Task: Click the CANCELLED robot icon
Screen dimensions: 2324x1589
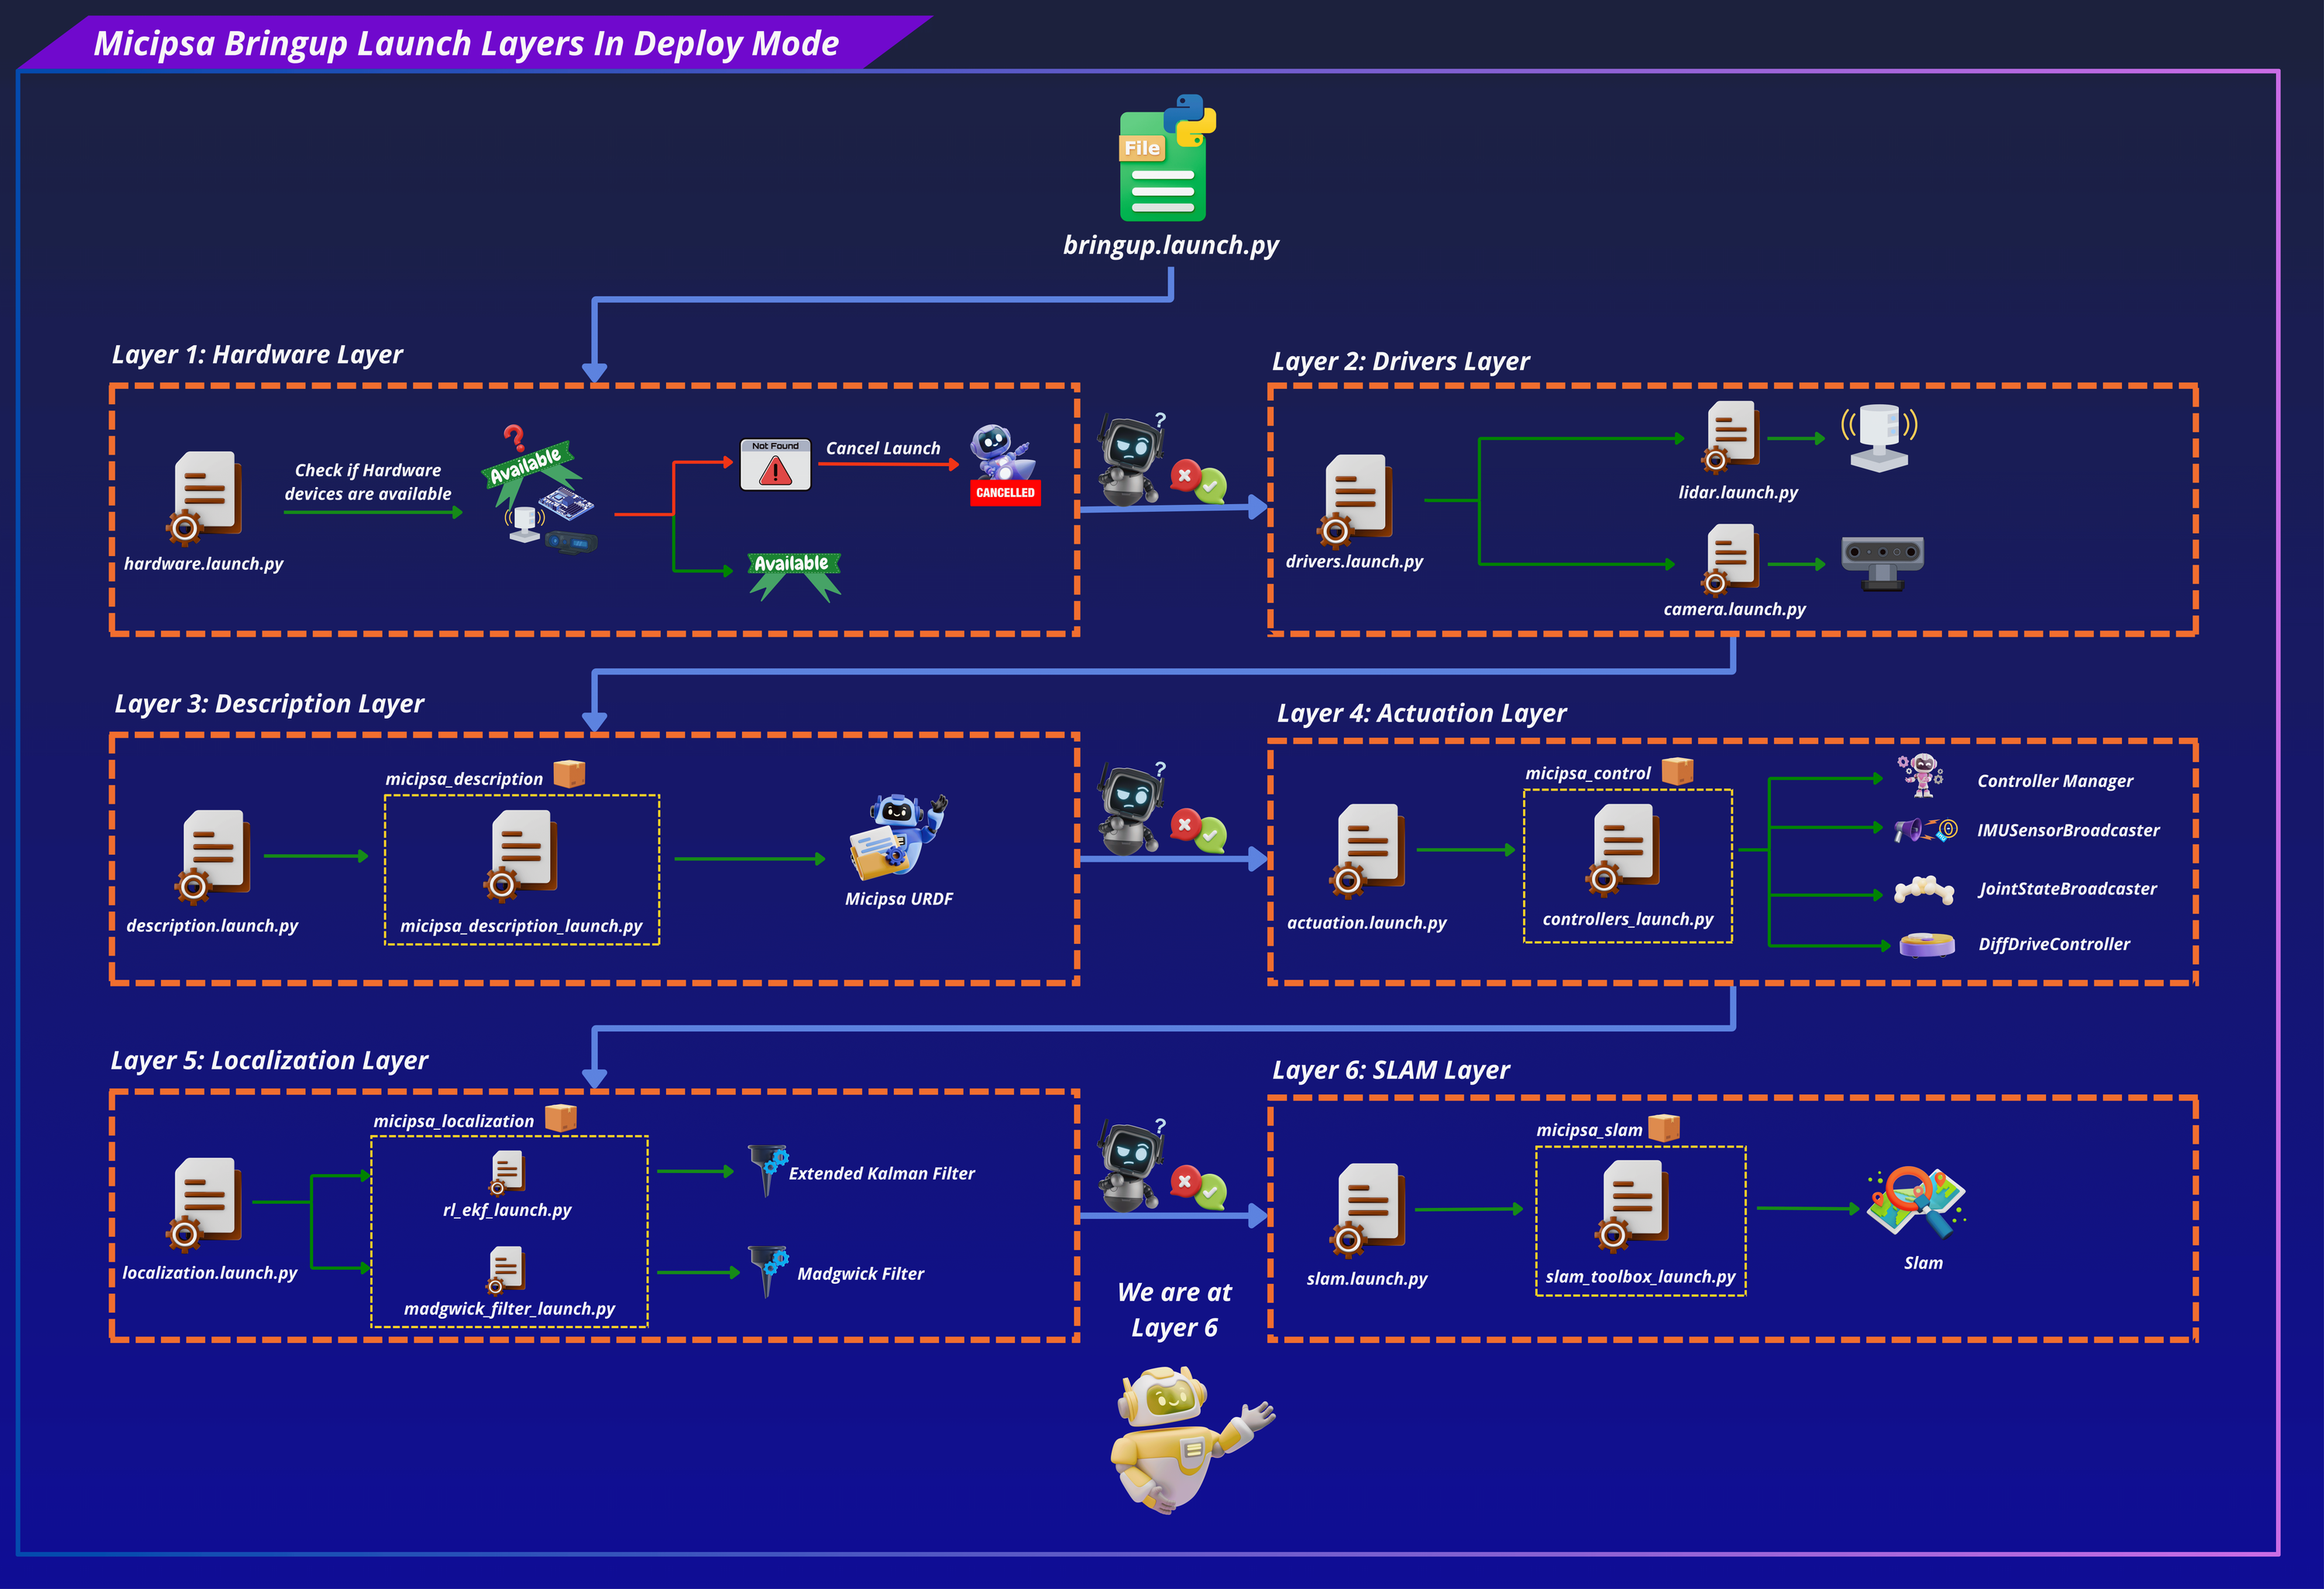Action: pos(1004,465)
